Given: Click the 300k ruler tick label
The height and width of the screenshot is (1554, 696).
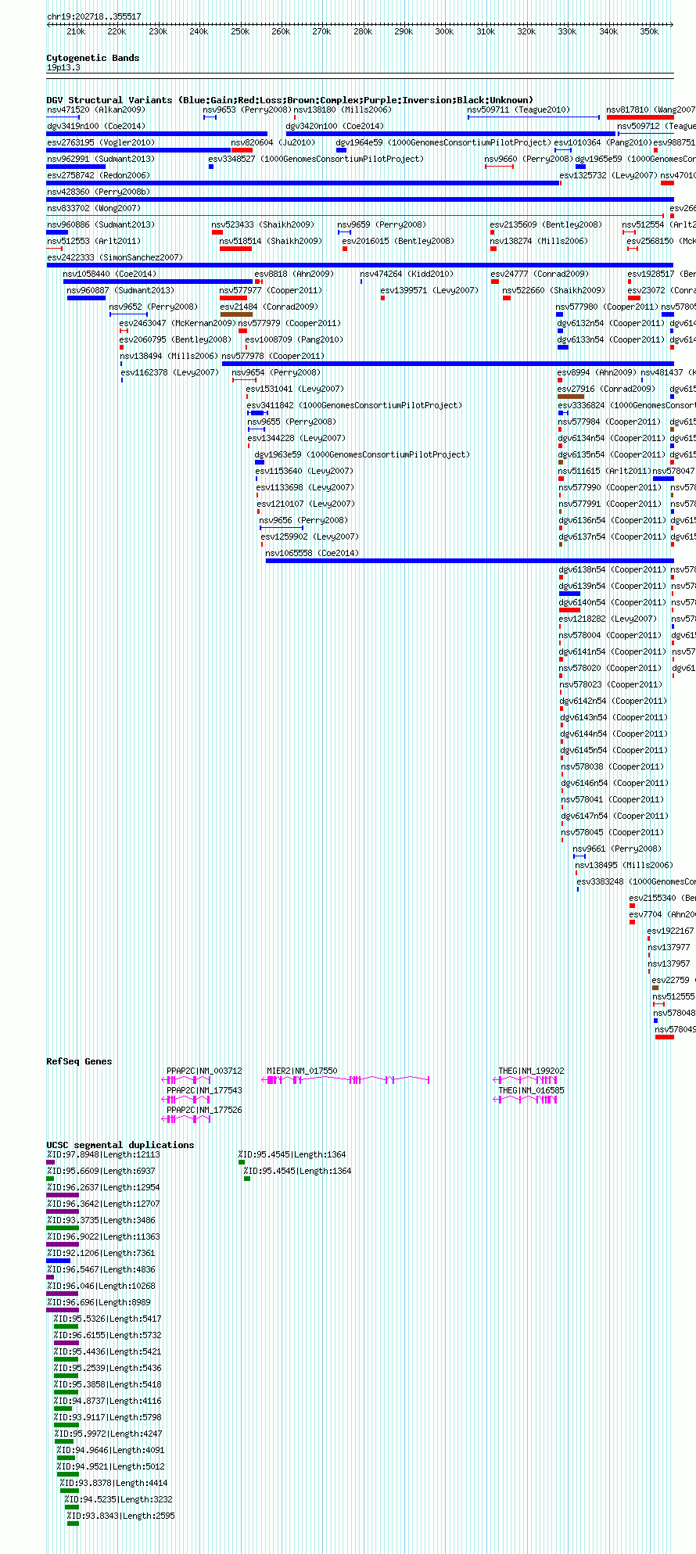Looking at the screenshot, I should pos(444,32).
